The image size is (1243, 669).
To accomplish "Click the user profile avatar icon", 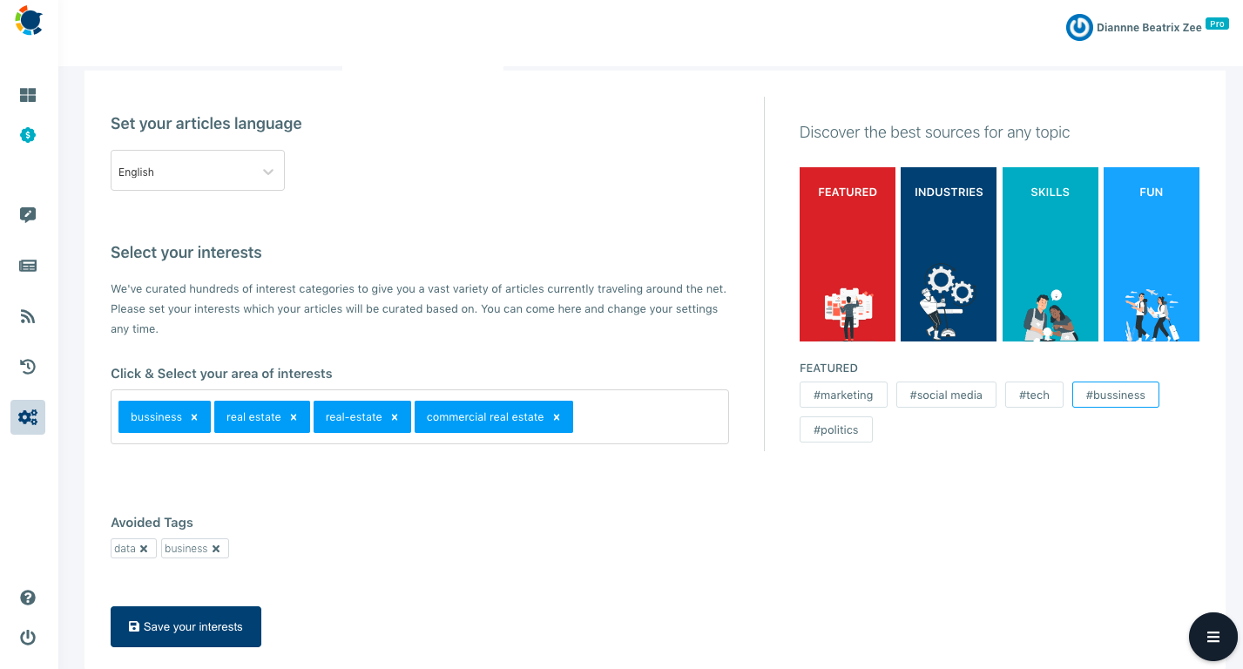I will [1079, 27].
